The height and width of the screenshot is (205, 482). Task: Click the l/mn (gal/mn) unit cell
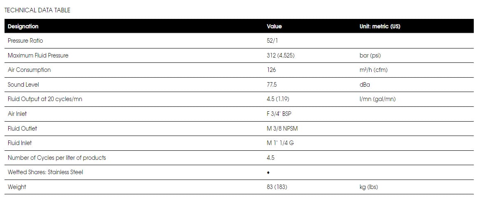377,99
